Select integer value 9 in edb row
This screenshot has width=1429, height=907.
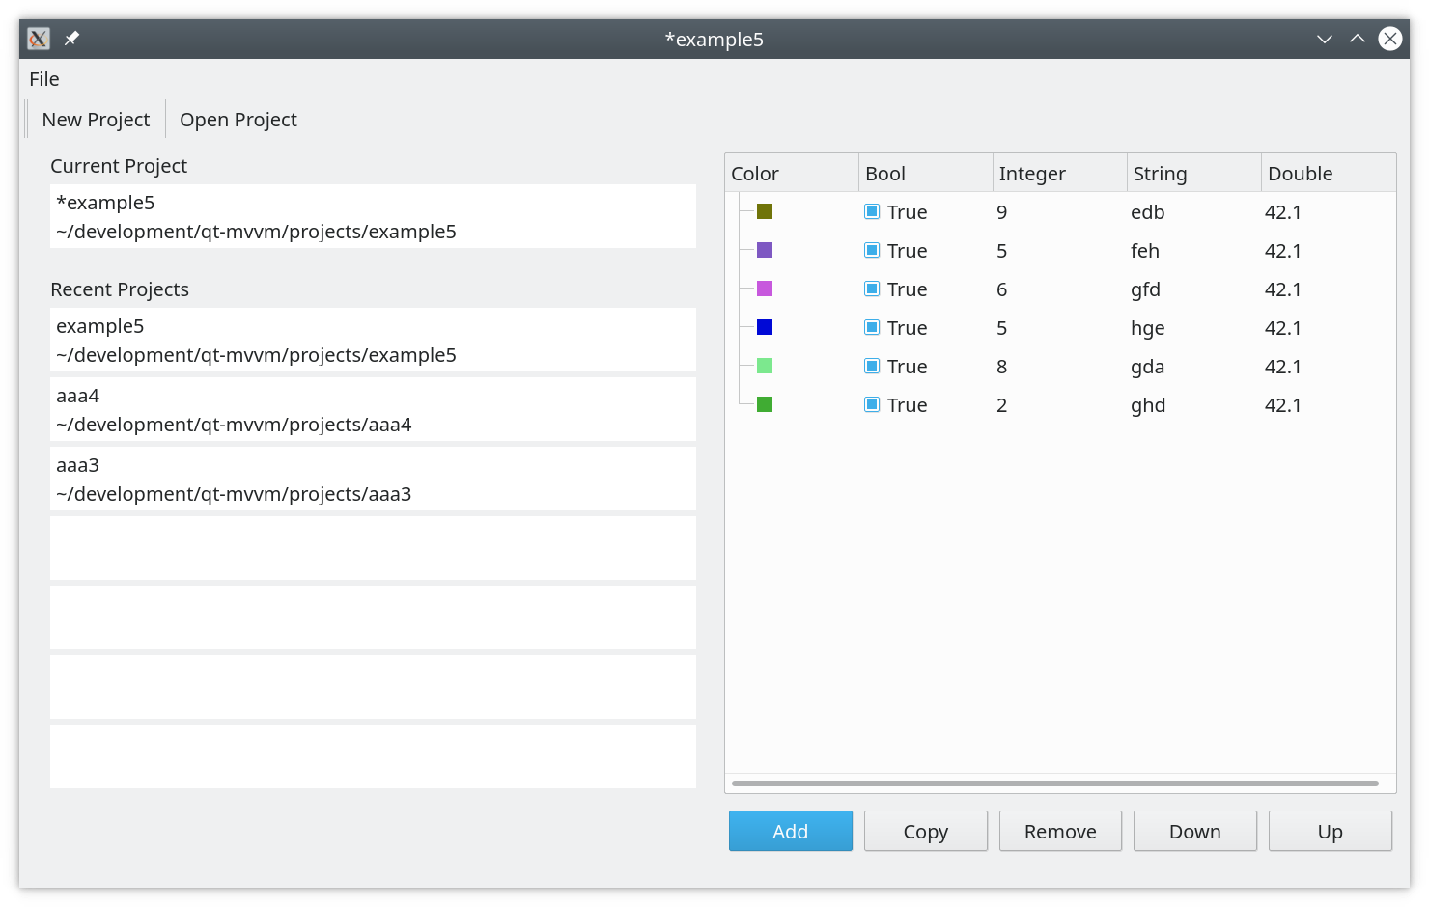click(x=1002, y=212)
